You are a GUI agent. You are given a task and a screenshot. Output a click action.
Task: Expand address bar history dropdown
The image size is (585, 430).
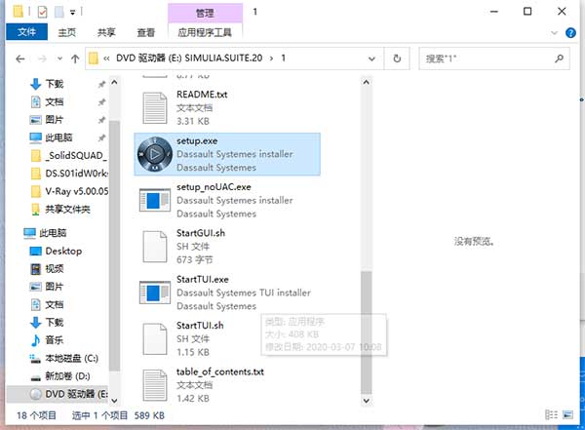coord(371,59)
